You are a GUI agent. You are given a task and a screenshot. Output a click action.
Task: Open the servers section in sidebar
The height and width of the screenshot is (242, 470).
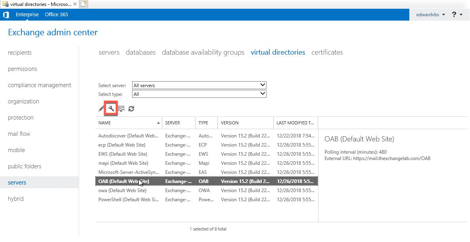[17, 182]
